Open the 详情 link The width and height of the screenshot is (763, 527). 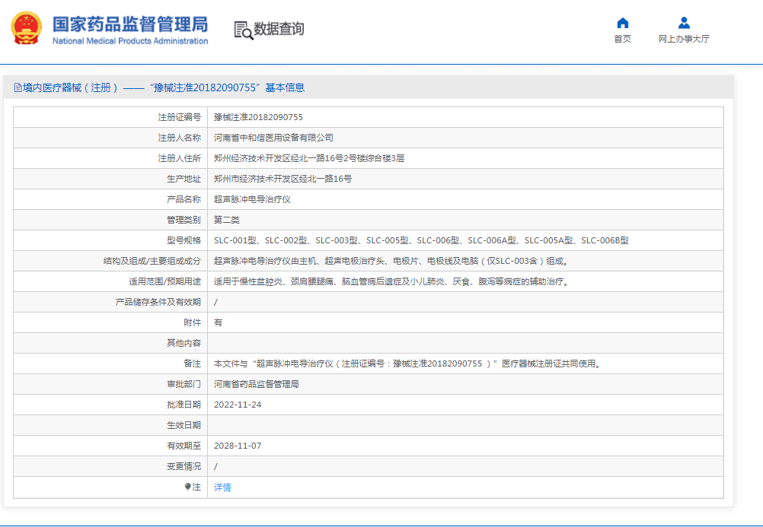pos(220,487)
